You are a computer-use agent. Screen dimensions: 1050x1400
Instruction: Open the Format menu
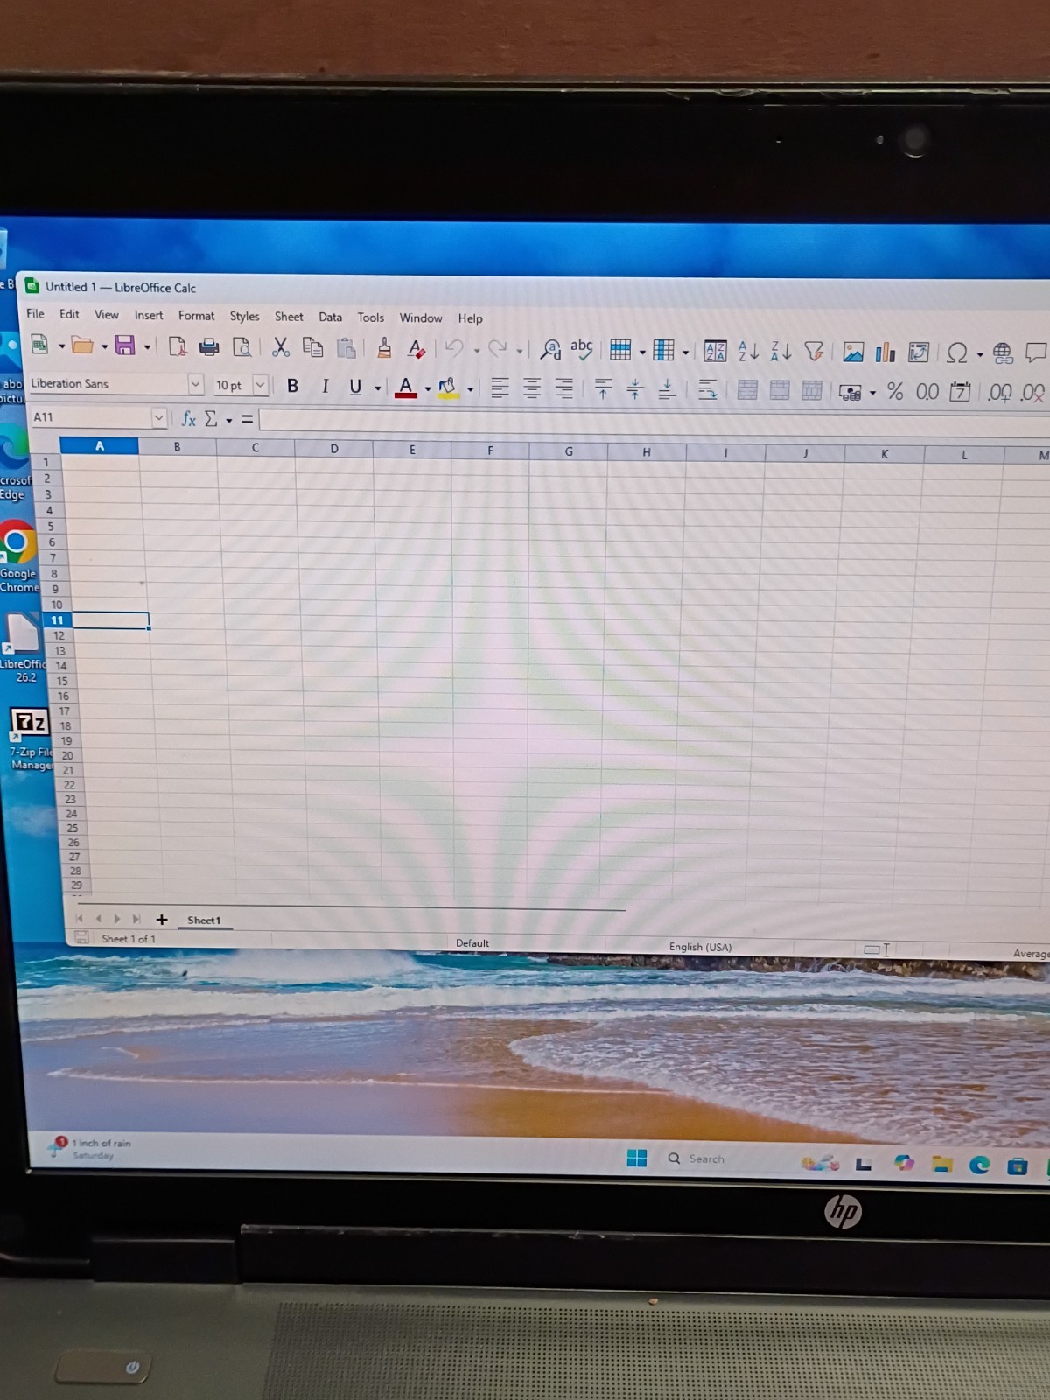coord(196,316)
